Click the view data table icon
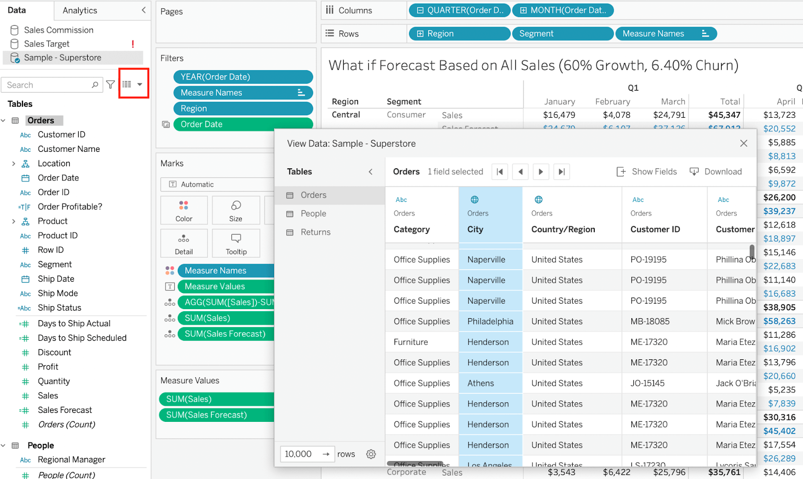The image size is (803, 479). [x=127, y=84]
